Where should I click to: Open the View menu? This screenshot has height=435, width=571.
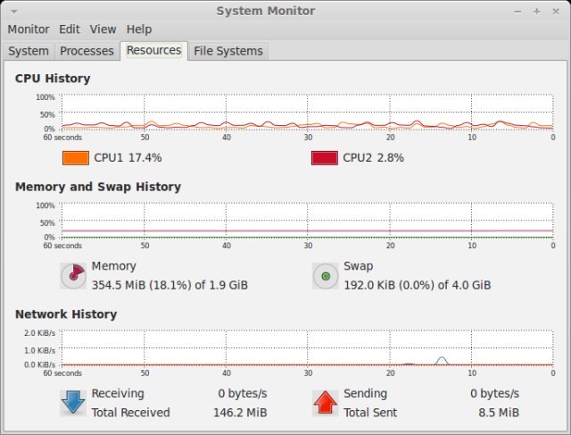[103, 29]
